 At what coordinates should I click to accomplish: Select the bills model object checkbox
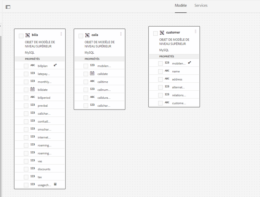(x=21, y=36)
